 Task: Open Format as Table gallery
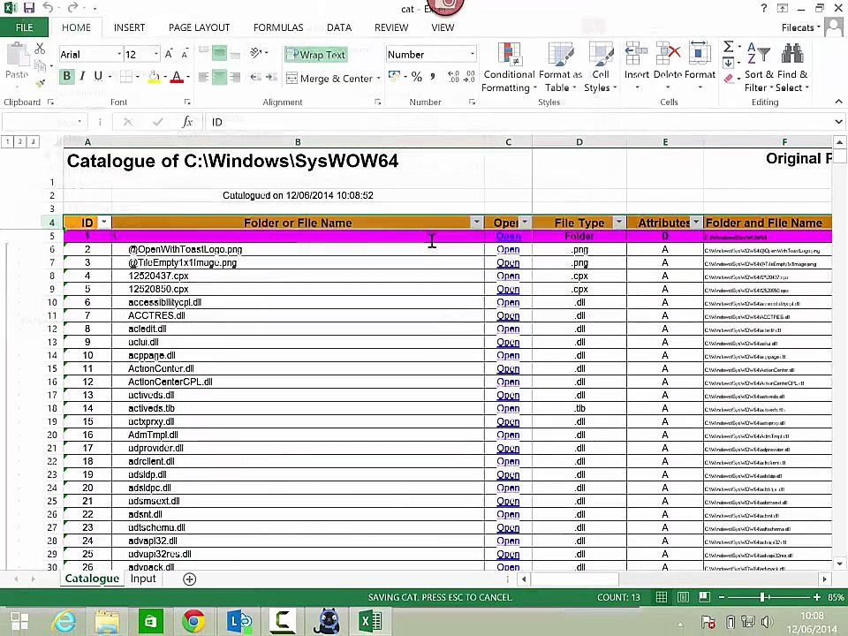point(560,66)
